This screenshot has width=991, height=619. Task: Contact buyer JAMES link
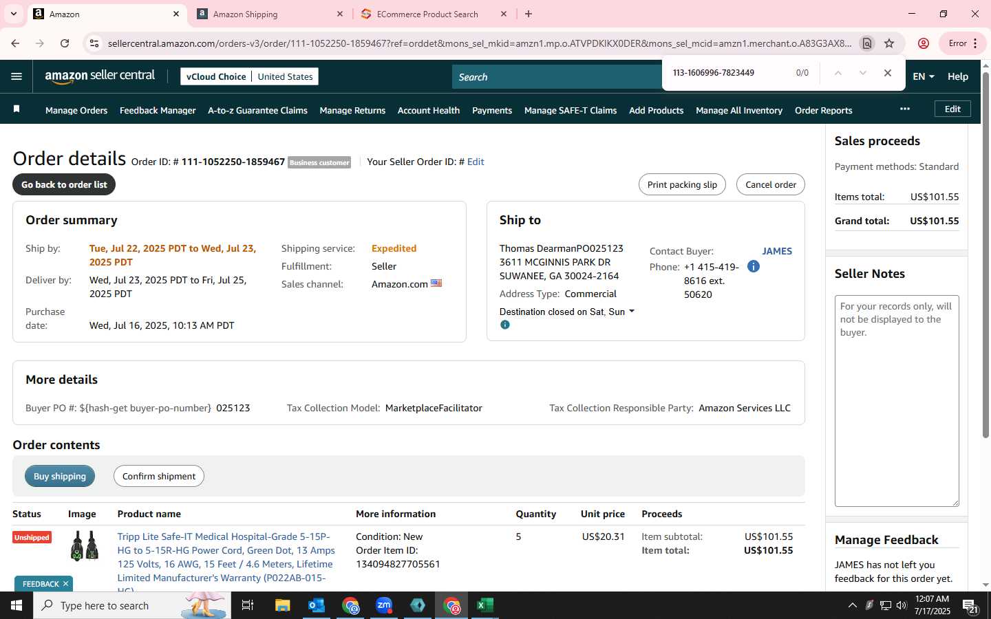pyautogui.click(x=777, y=251)
